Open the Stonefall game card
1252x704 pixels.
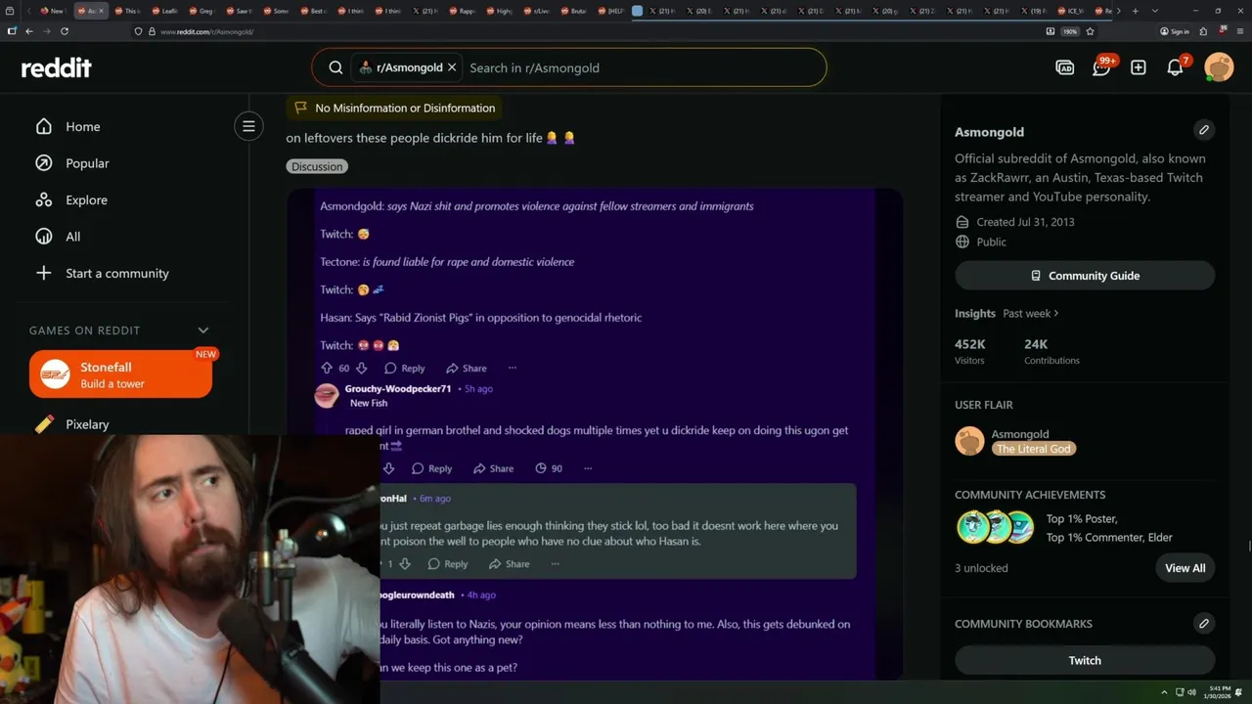click(120, 374)
